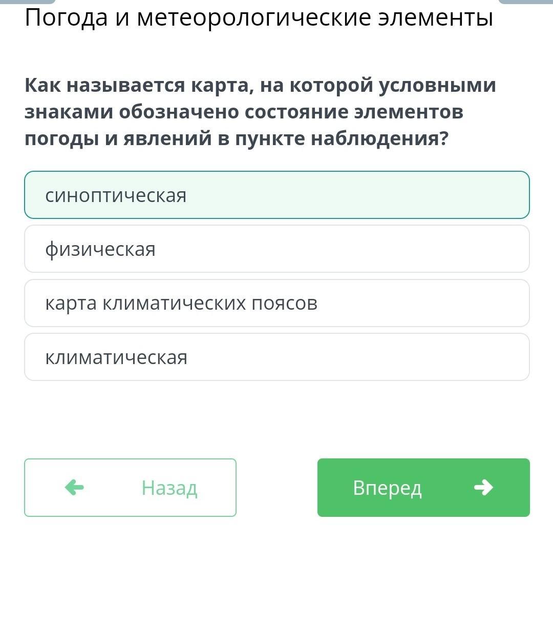Click the word "поясов" in third option

(284, 303)
